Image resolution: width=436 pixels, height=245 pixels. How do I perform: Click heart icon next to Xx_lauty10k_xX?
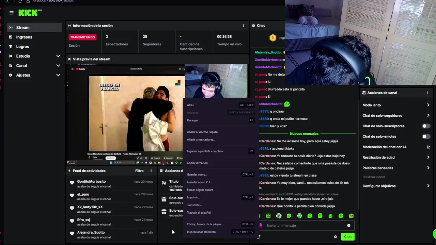coord(72,208)
